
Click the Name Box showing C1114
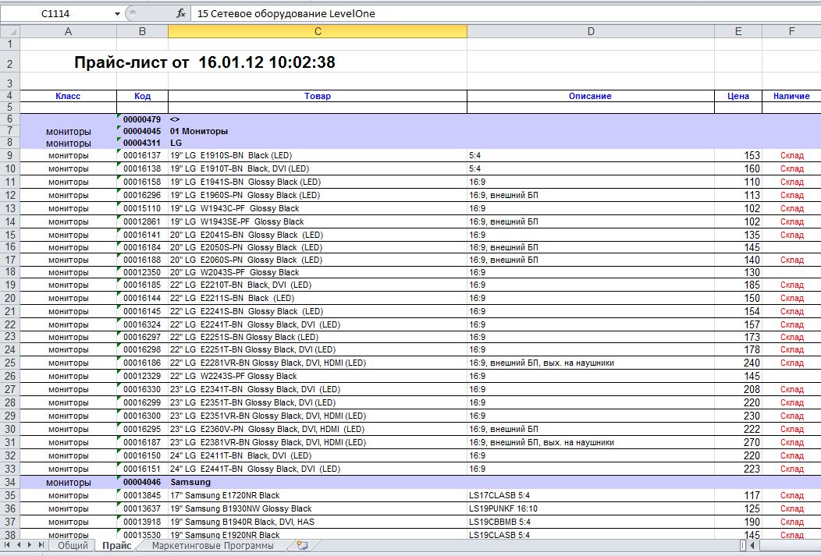pos(56,13)
